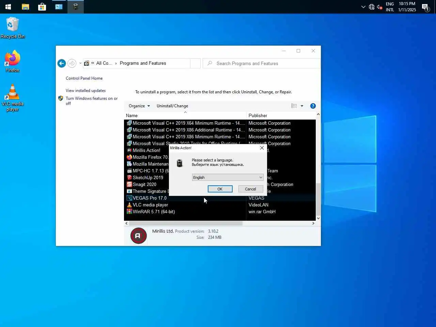This screenshot has width=436, height=327.
Task: Select Microsoft Visual C++ 2019 X86 Minimum Runtime
Action: (220, 137)
